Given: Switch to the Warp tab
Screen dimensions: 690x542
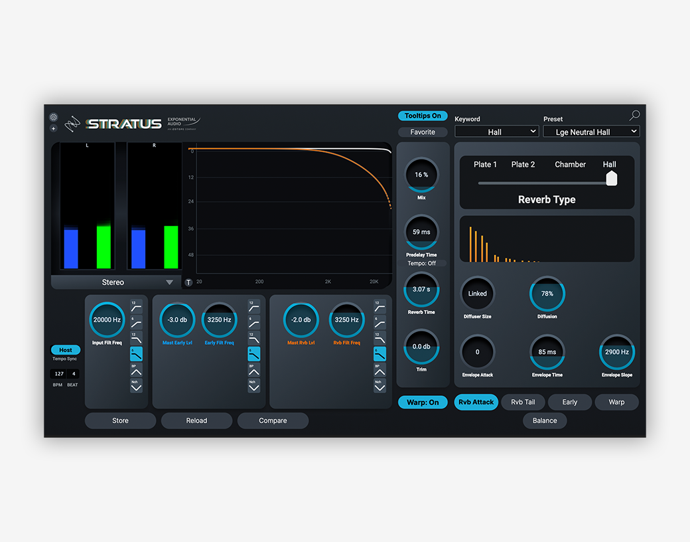Looking at the screenshot, I should click(x=616, y=403).
